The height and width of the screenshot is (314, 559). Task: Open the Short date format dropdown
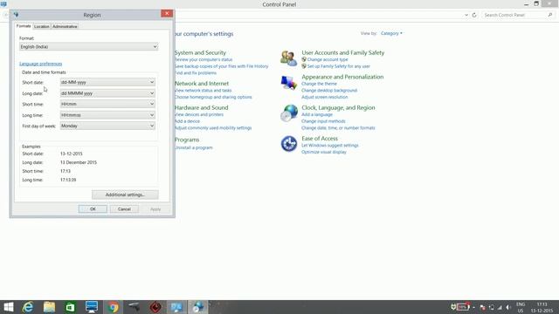[107, 82]
